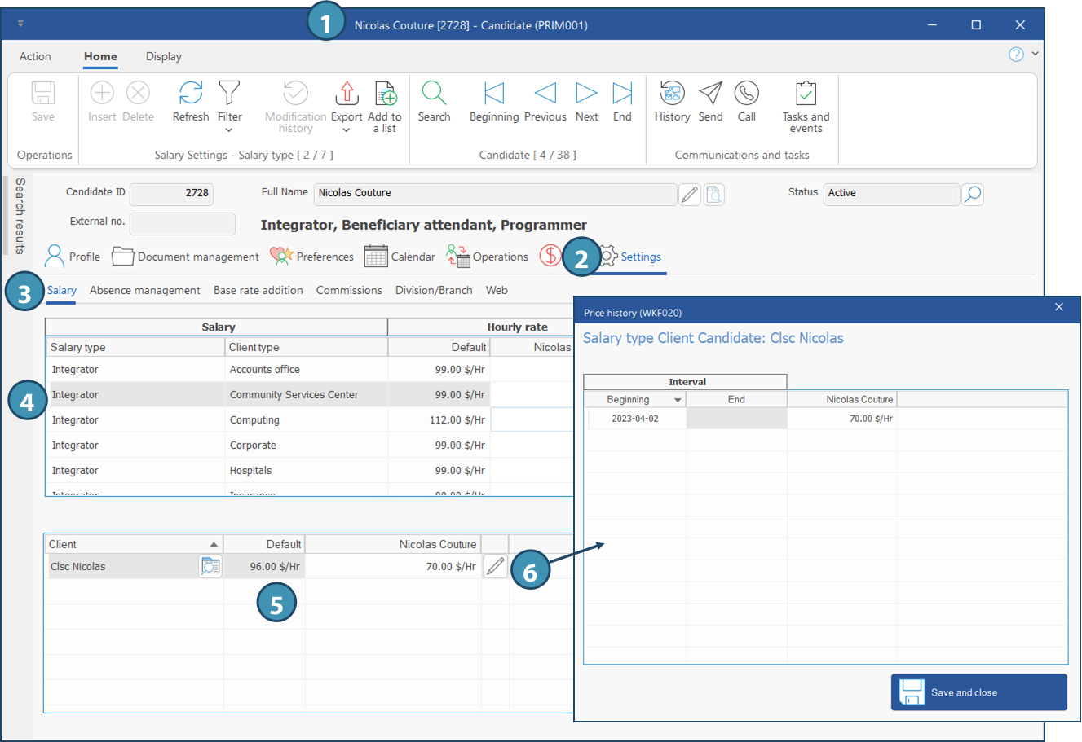Image resolution: width=1082 pixels, height=742 pixels.
Task: Expand the Filter dropdown arrow
Action: [229, 130]
